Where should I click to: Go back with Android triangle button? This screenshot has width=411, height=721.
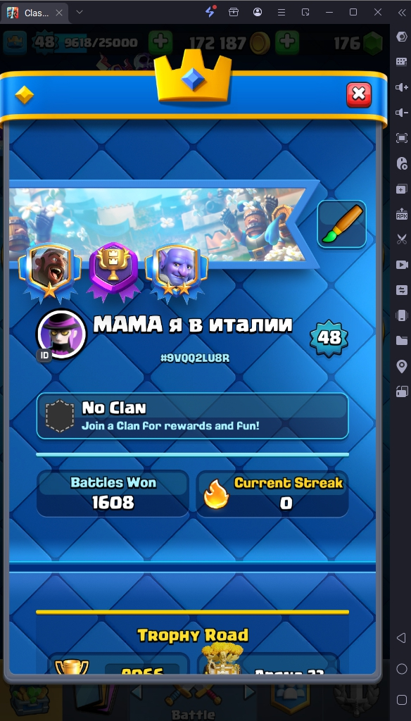pyautogui.click(x=401, y=638)
